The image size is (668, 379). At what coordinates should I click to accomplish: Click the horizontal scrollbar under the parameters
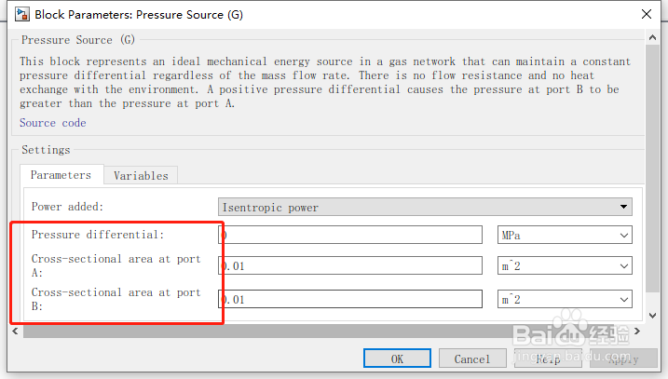pos(326,331)
